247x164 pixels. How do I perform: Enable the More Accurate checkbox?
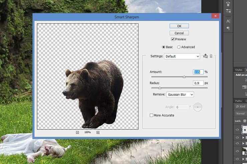click(x=152, y=115)
